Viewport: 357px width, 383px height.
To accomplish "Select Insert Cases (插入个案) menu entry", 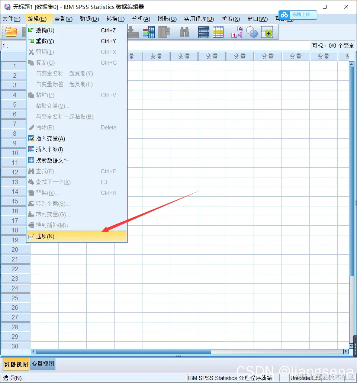I will point(77,149).
